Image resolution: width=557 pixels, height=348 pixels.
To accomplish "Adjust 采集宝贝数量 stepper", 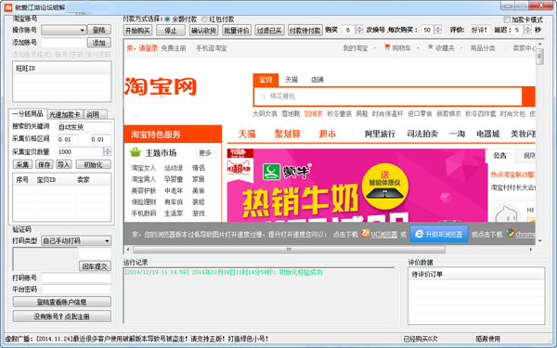I will pyautogui.click(x=108, y=151).
